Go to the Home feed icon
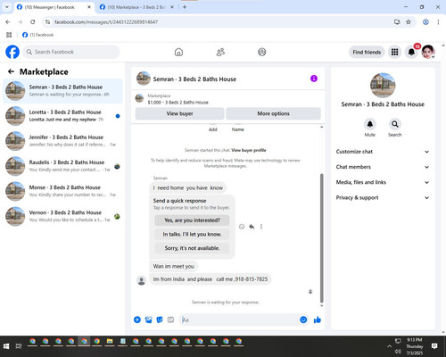 [x=178, y=52]
